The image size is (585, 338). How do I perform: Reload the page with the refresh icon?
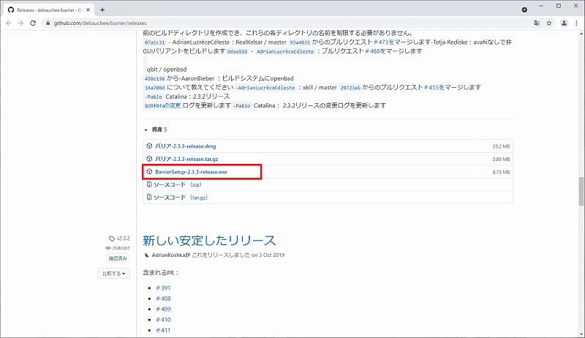pyautogui.click(x=33, y=23)
